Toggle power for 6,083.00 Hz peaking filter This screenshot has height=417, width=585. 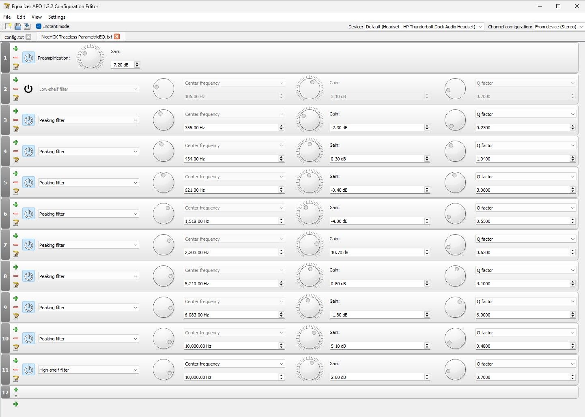tap(28, 307)
